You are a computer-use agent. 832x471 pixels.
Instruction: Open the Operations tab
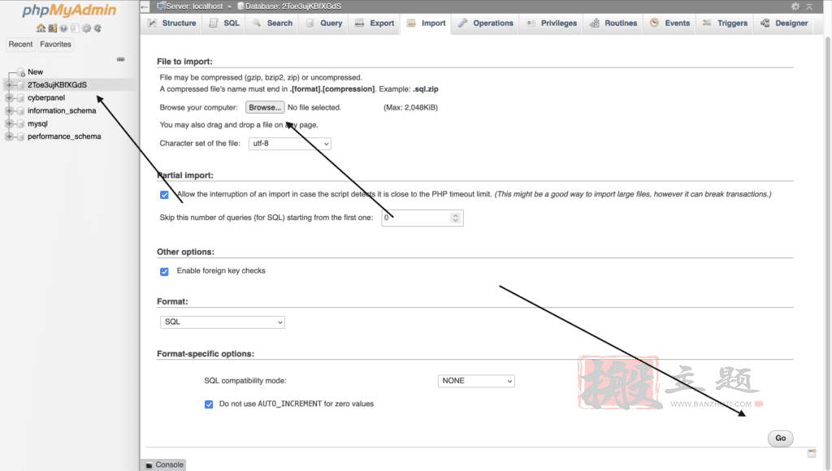(485, 24)
